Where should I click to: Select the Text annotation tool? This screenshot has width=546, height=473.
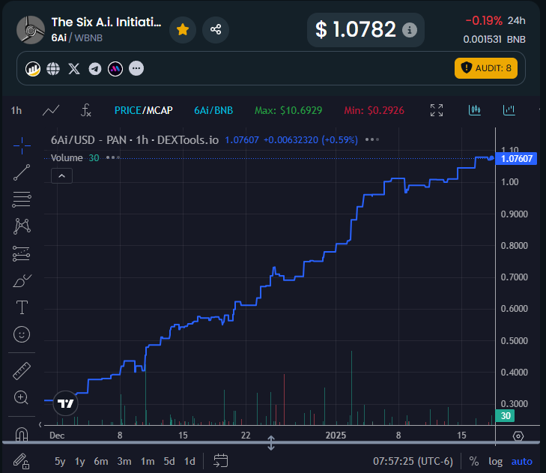coord(22,307)
